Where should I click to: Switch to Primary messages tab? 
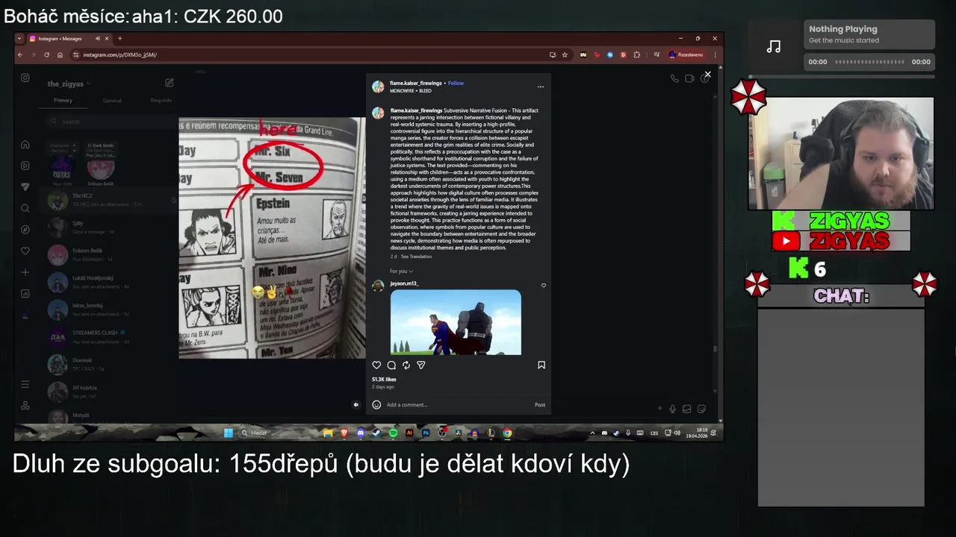pos(63,100)
